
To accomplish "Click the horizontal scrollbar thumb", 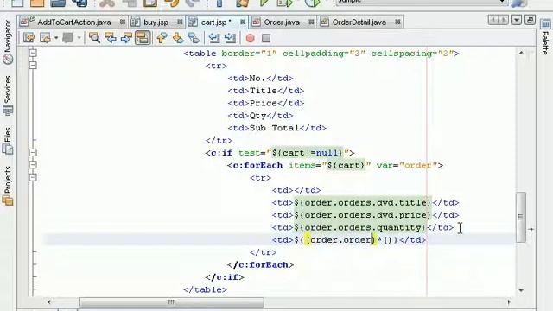I will tap(172, 301).
